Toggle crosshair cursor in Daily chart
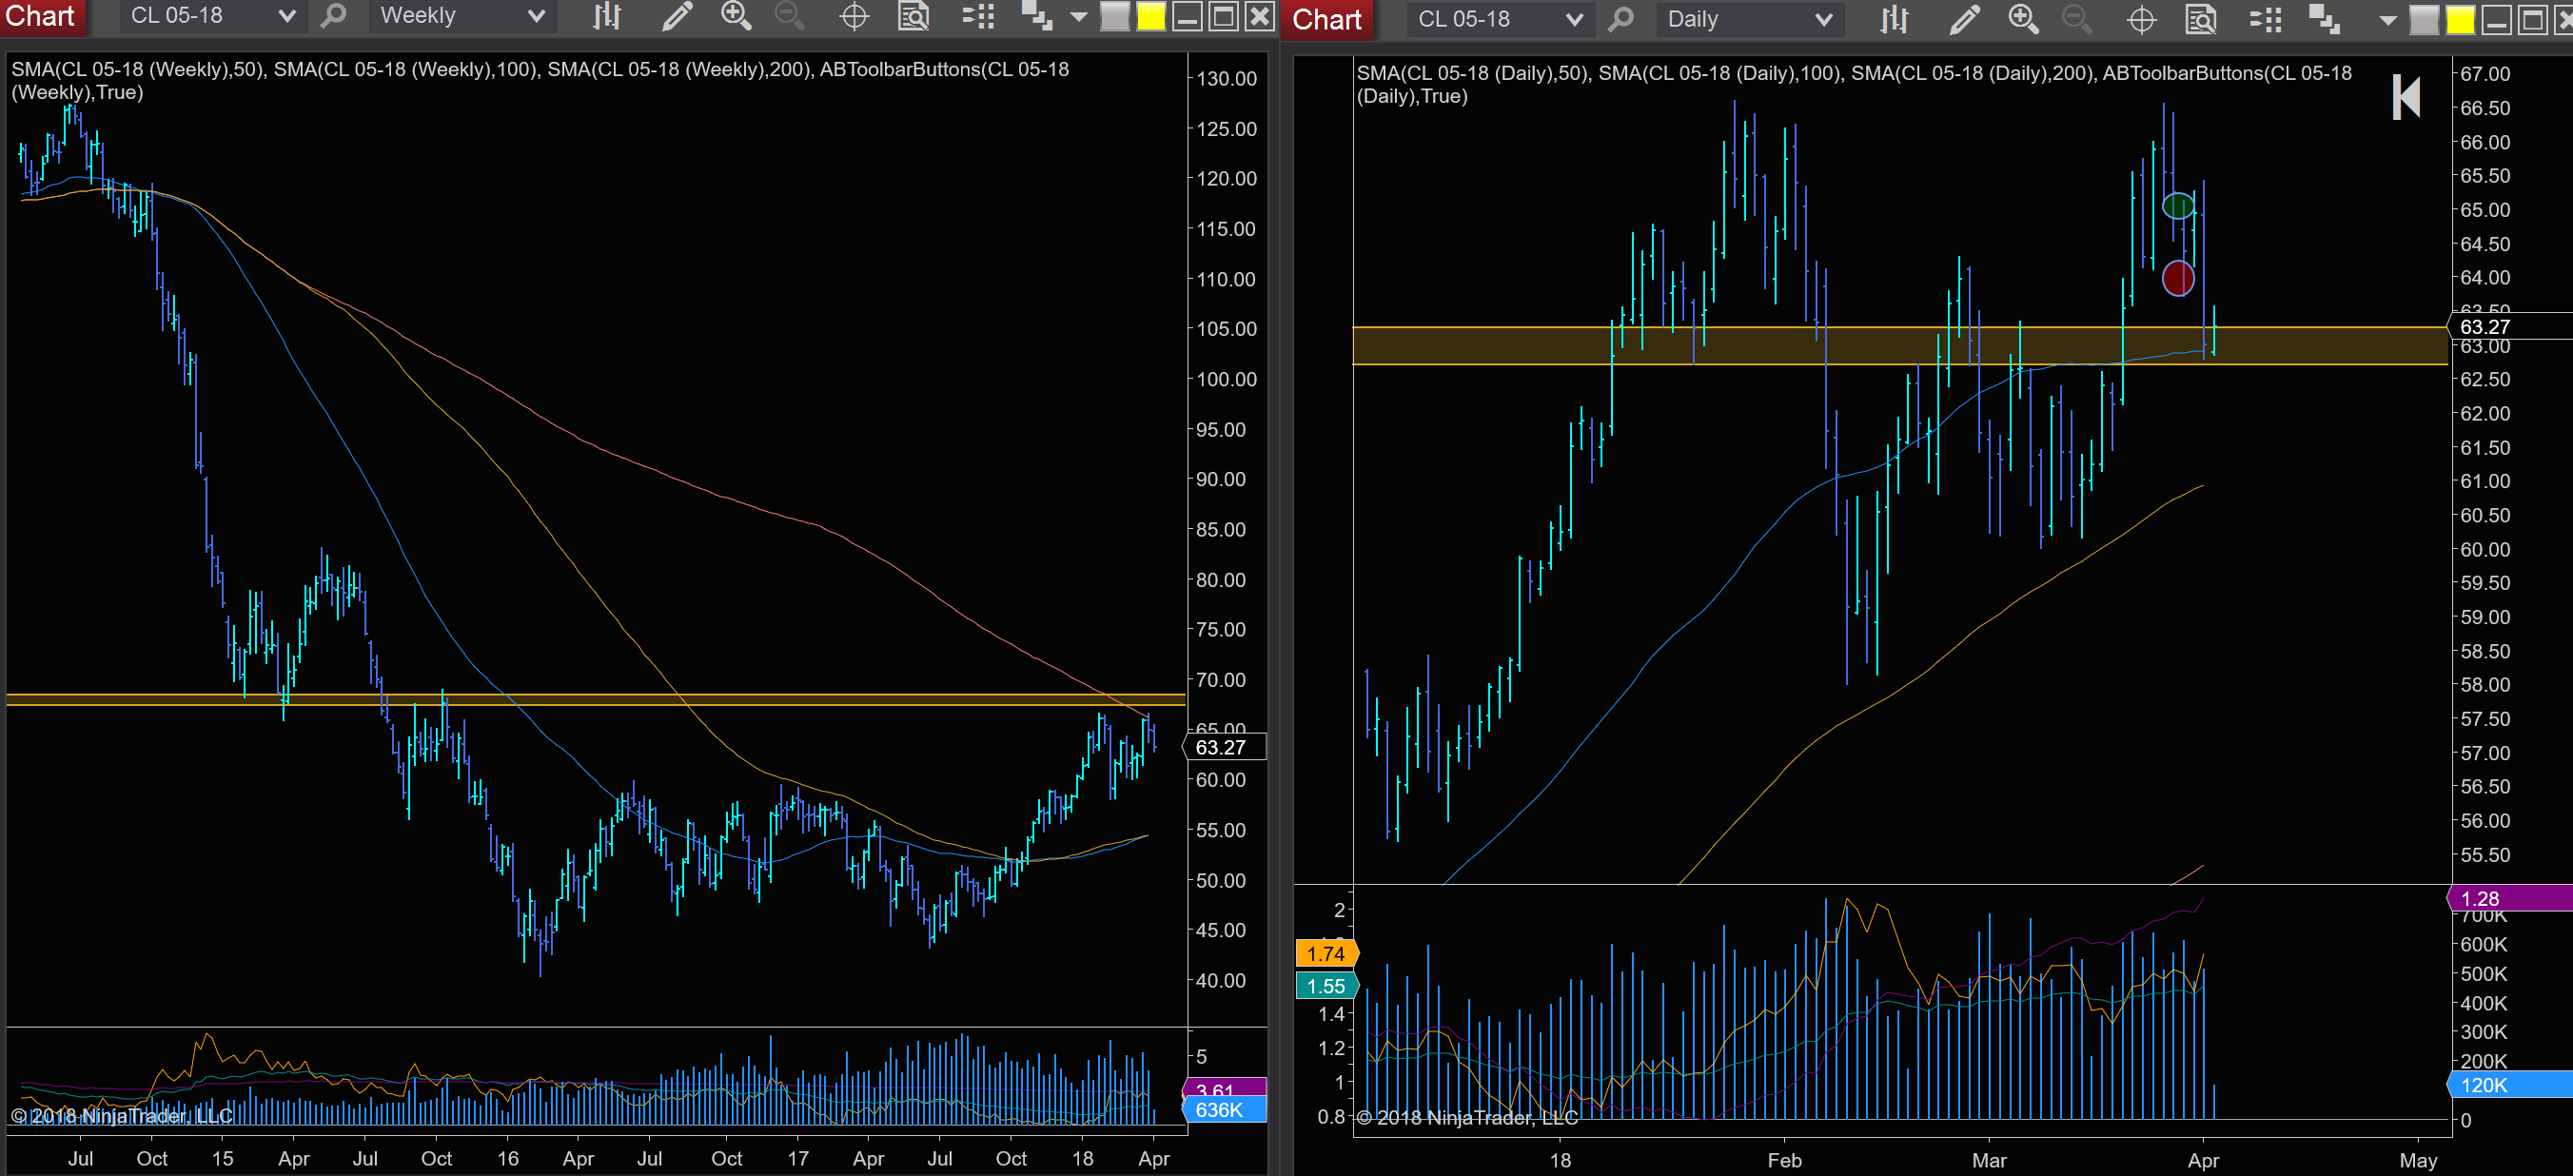The width and height of the screenshot is (2573, 1176). coord(2142,20)
